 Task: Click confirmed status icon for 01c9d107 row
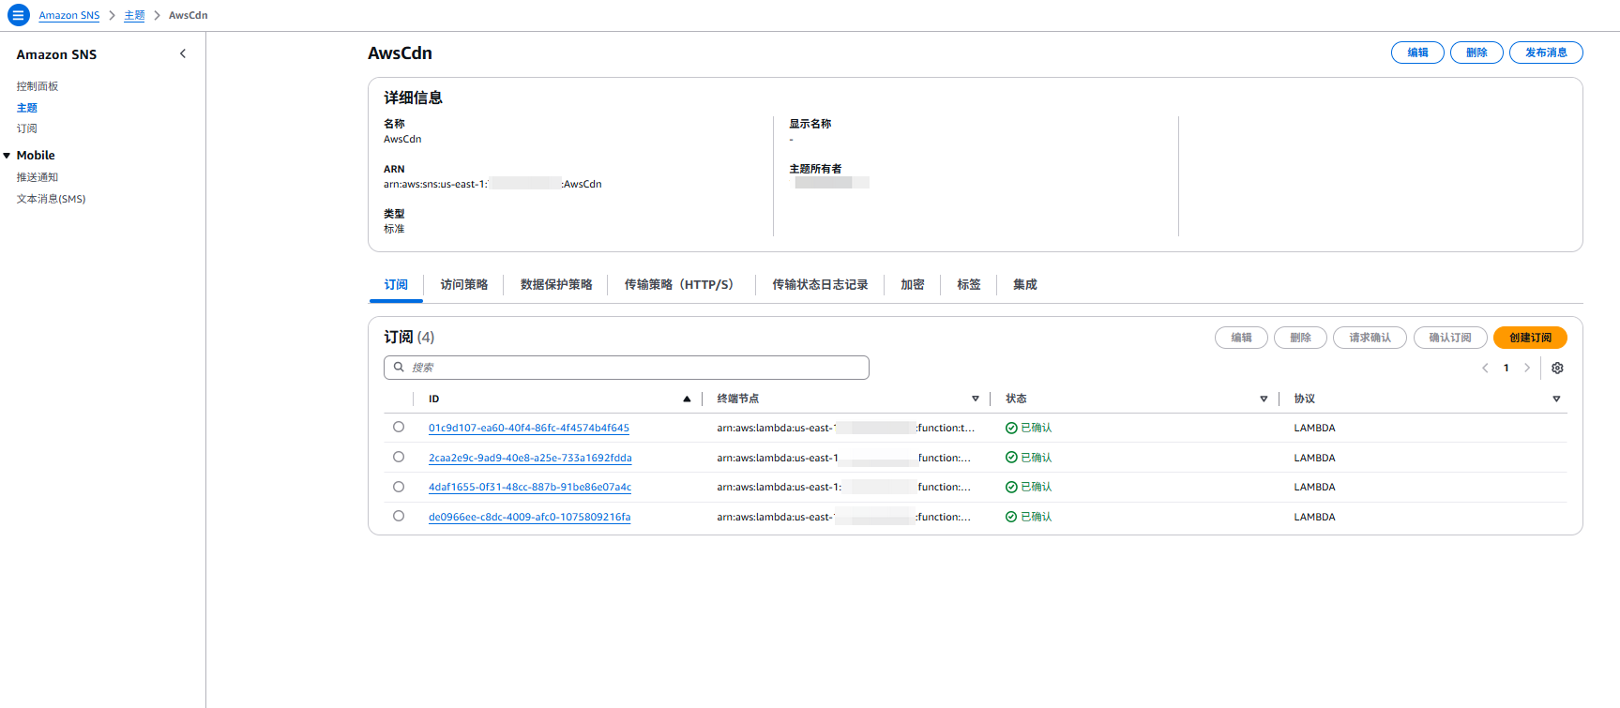tap(1011, 429)
